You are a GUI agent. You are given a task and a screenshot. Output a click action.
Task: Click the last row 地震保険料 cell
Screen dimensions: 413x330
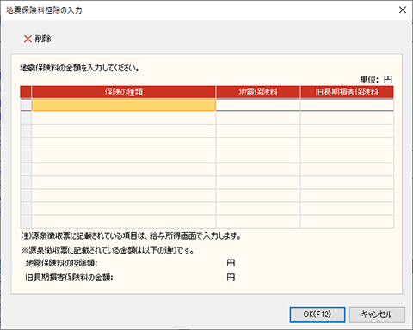click(258, 222)
